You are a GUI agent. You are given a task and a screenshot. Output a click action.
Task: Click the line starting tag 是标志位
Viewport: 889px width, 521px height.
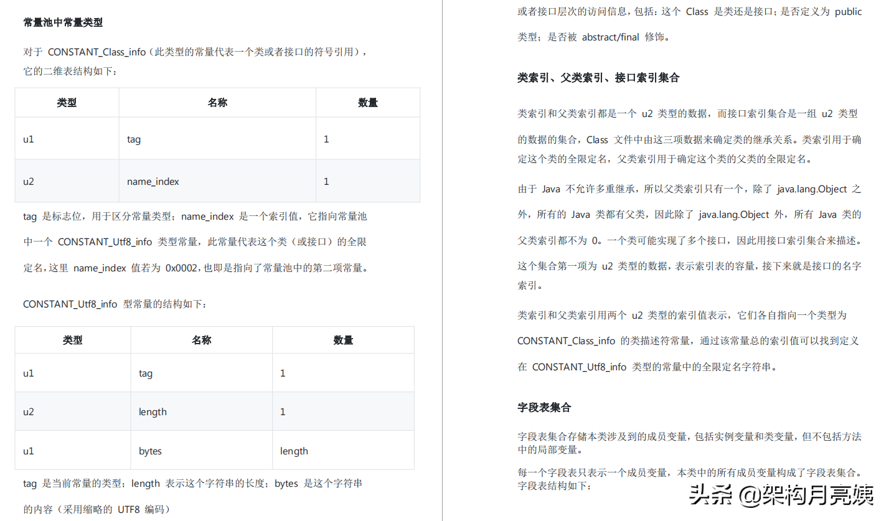click(x=195, y=217)
